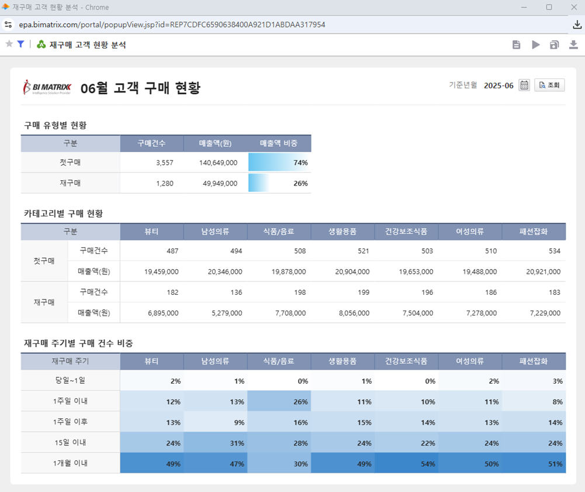Screen dimensions: 585x492
Task: Click the favorite star icon
Action: [x=9, y=44]
